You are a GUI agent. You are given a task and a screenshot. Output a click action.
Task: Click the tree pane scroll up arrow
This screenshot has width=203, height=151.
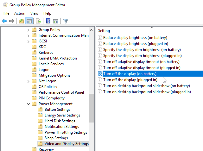click(91, 30)
